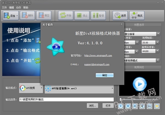Click the 官方网站: label in About dialog
Screen dimensions: 165x115
click(x=76, y=56)
